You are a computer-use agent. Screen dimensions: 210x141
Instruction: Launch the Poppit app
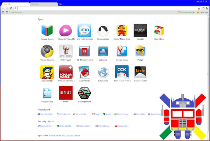click(140, 51)
